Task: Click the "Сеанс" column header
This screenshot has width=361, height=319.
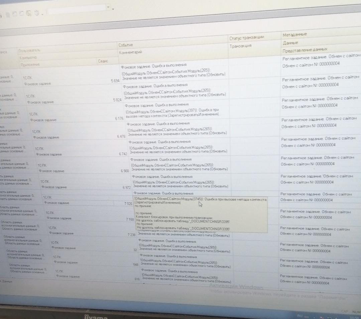Action: coord(103,61)
